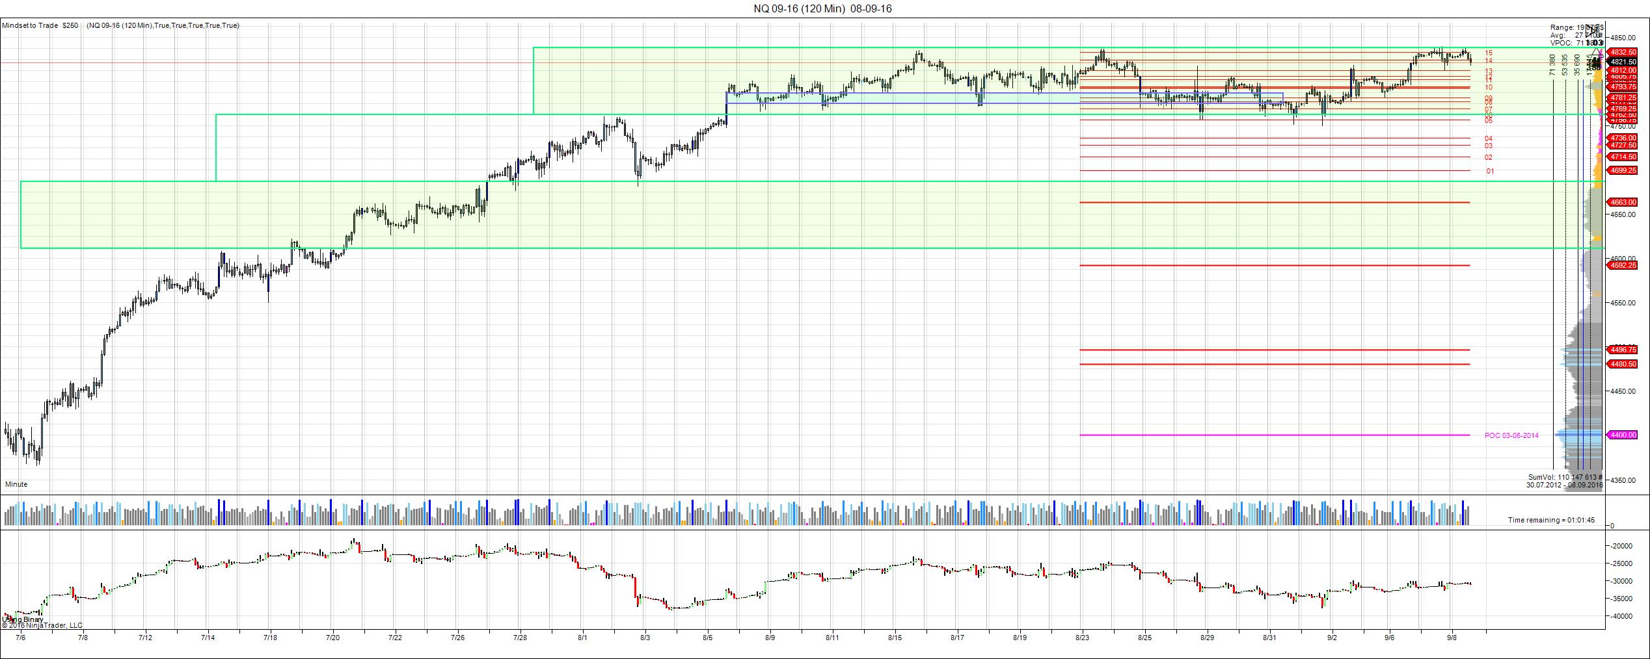Select the 35 690 volume profile label
Image resolution: width=1650 pixels, height=659 pixels.
(x=1577, y=65)
